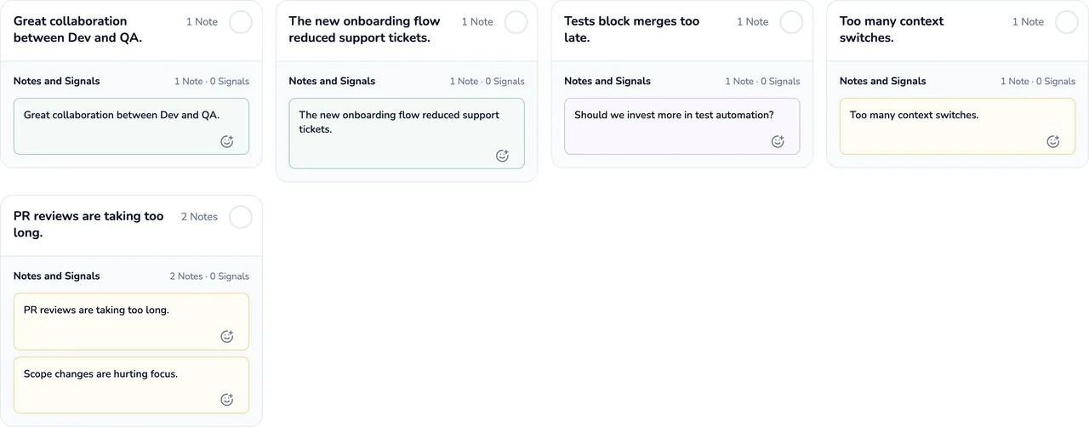
Task: Tick the circle on the onboarding flow card
Action: coord(516,22)
